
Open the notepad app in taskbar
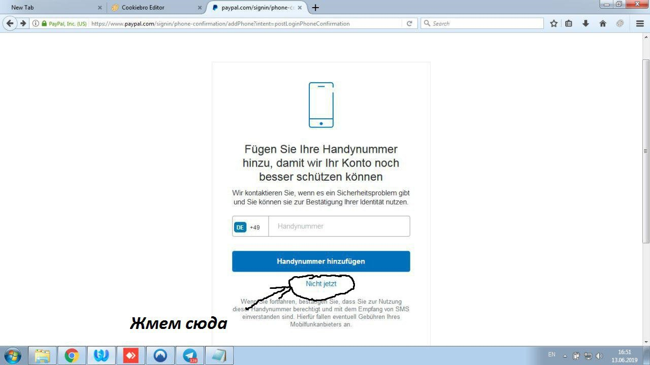(x=219, y=355)
